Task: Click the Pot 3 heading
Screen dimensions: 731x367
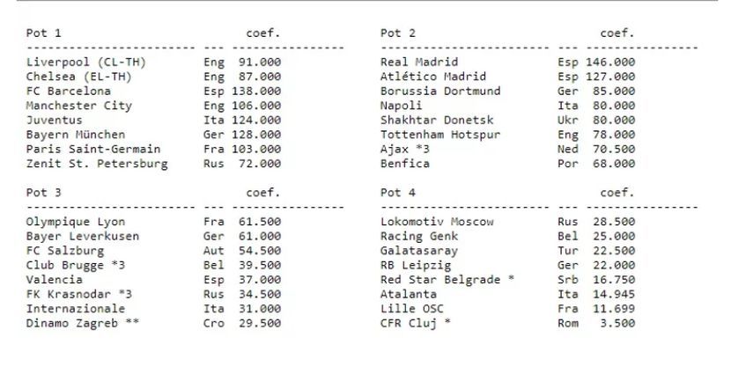Action: click(x=43, y=193)
